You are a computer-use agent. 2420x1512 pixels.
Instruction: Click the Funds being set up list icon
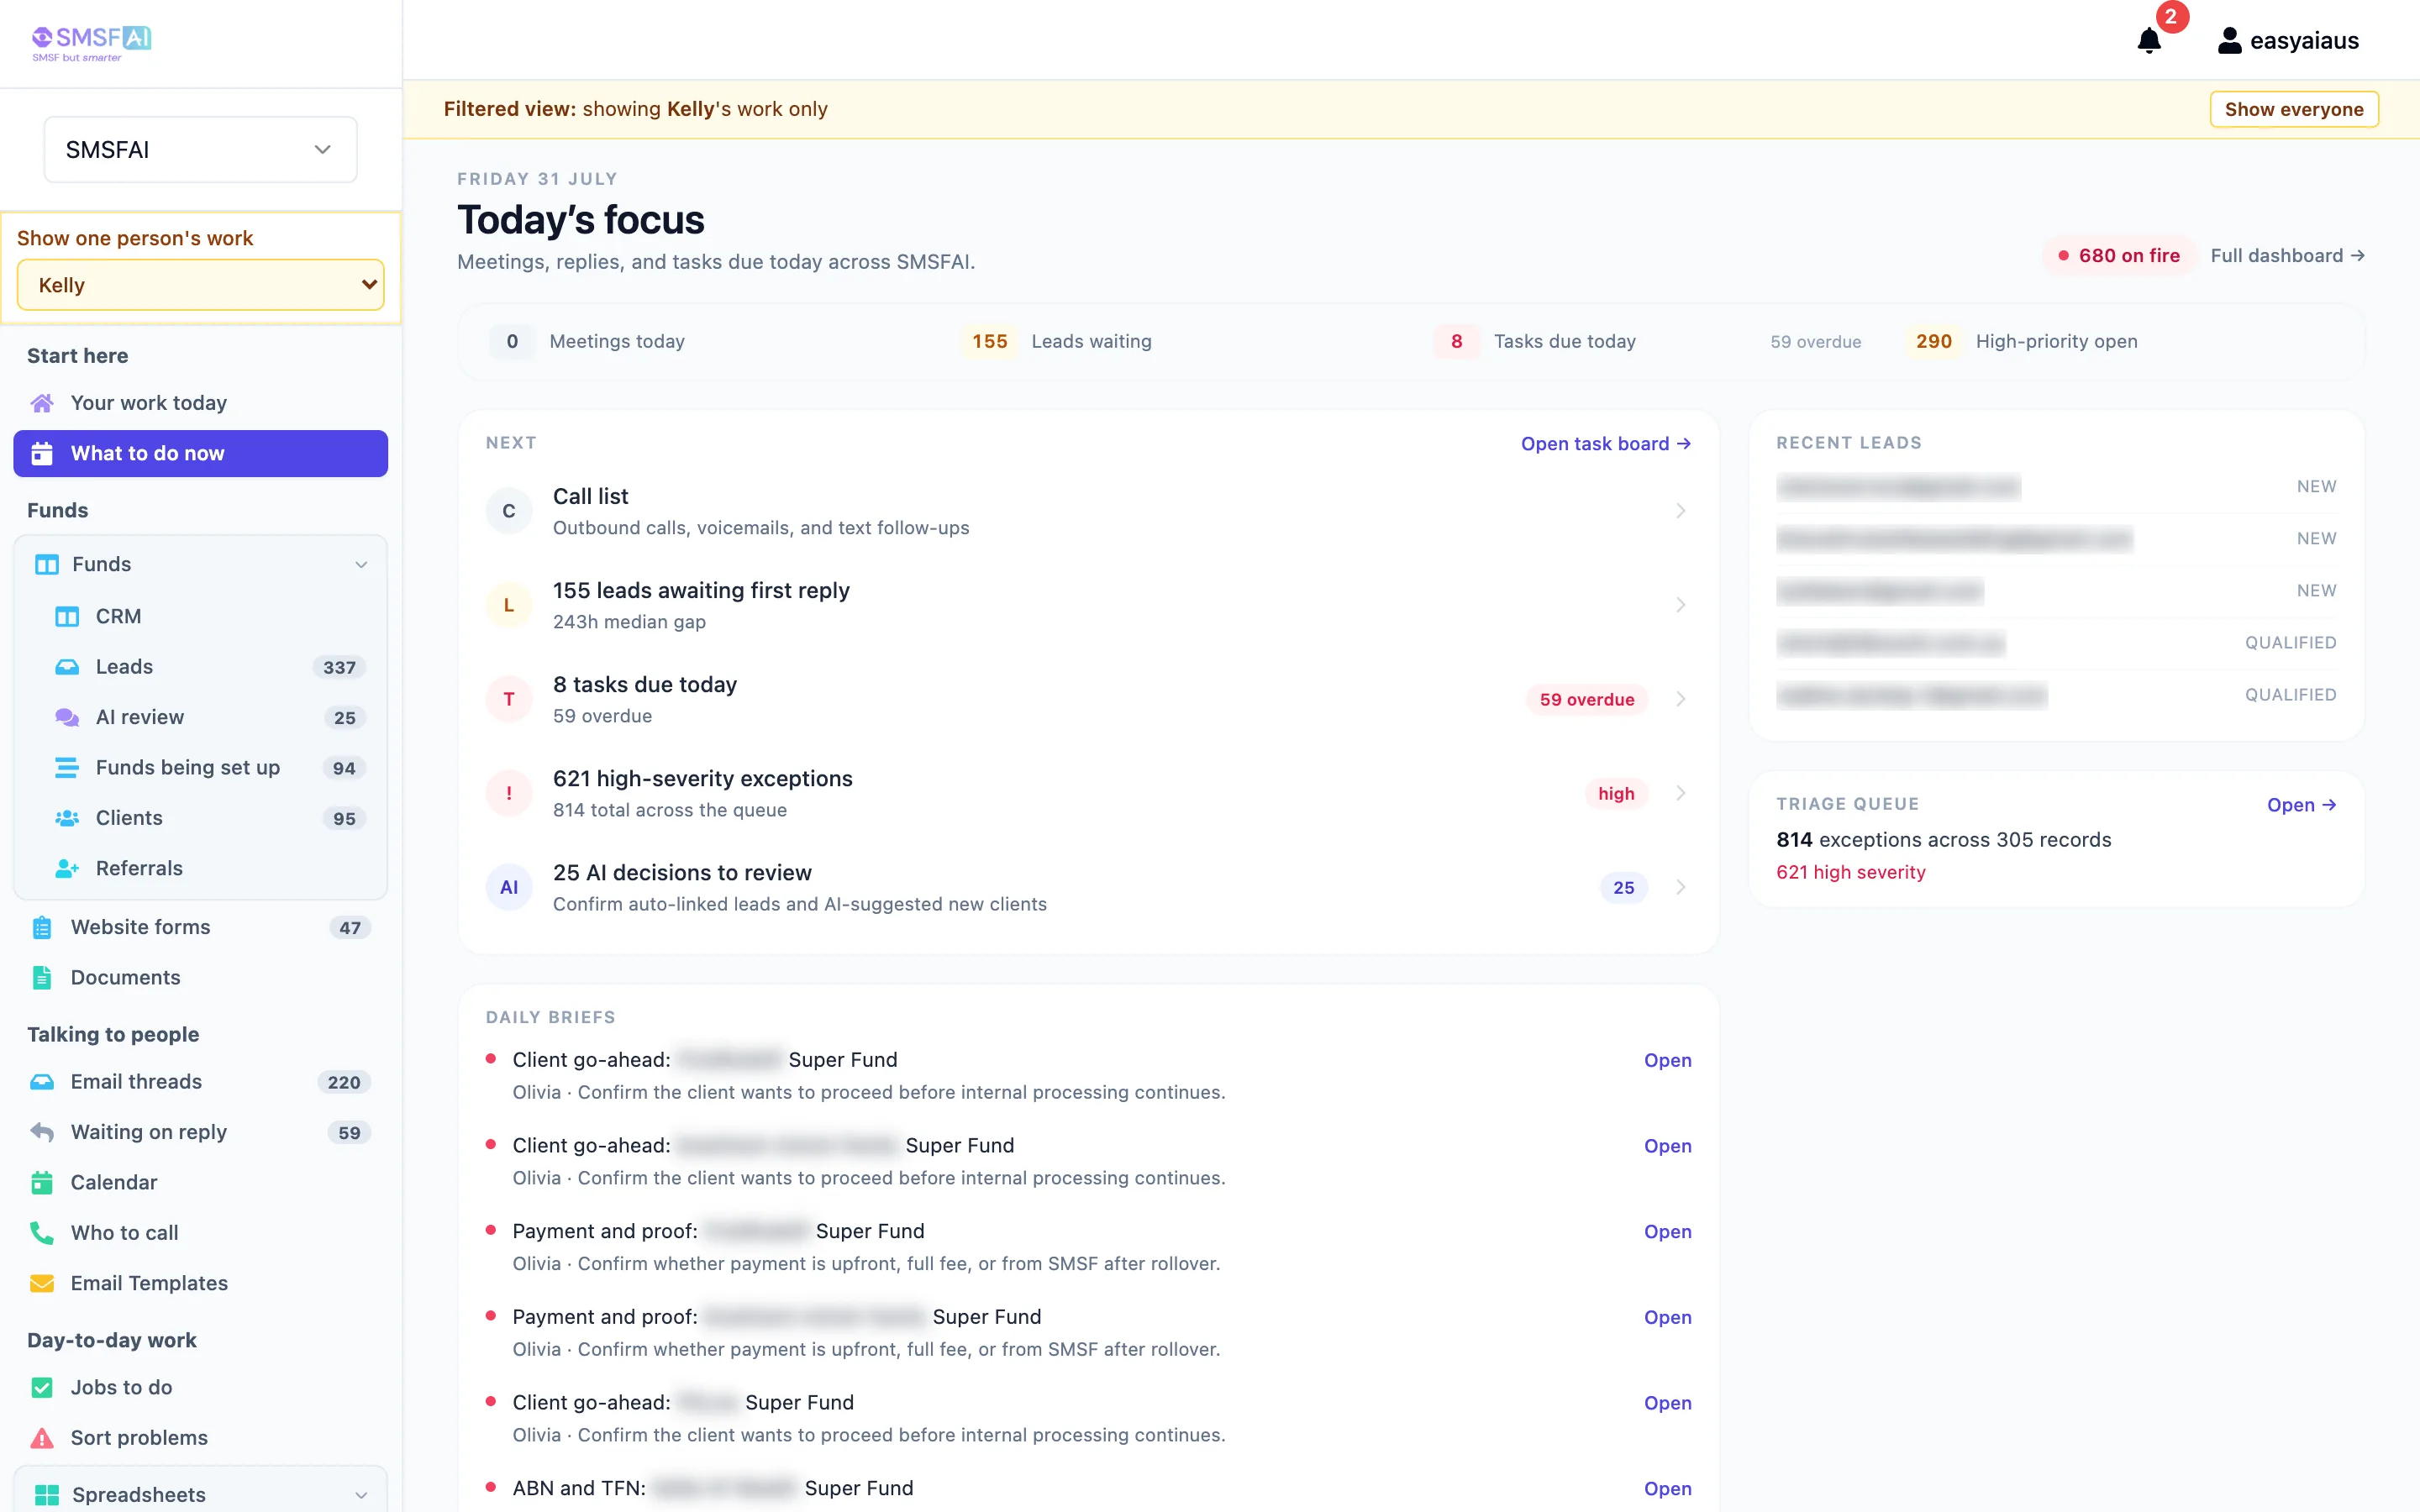[67, 767]
